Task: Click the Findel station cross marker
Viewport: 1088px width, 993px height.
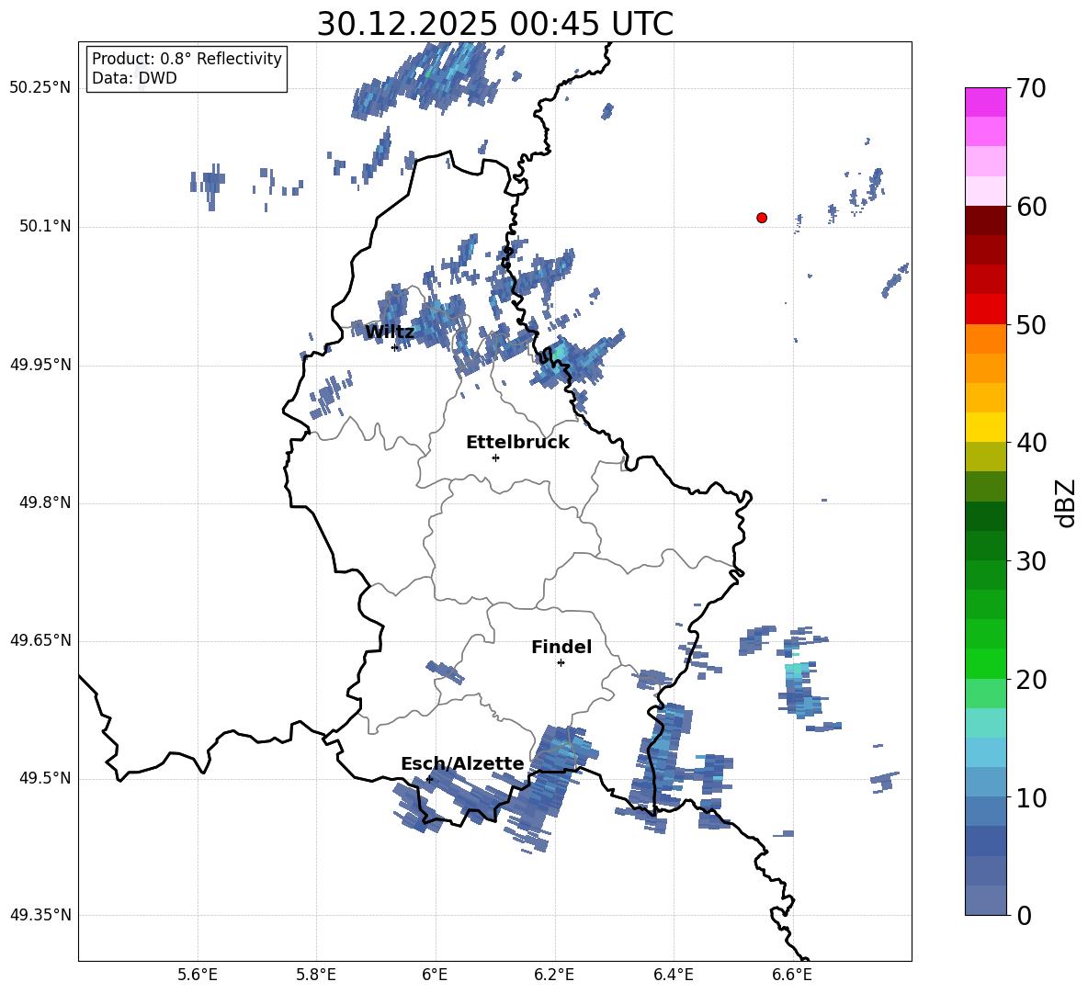Action: (561, 663)
